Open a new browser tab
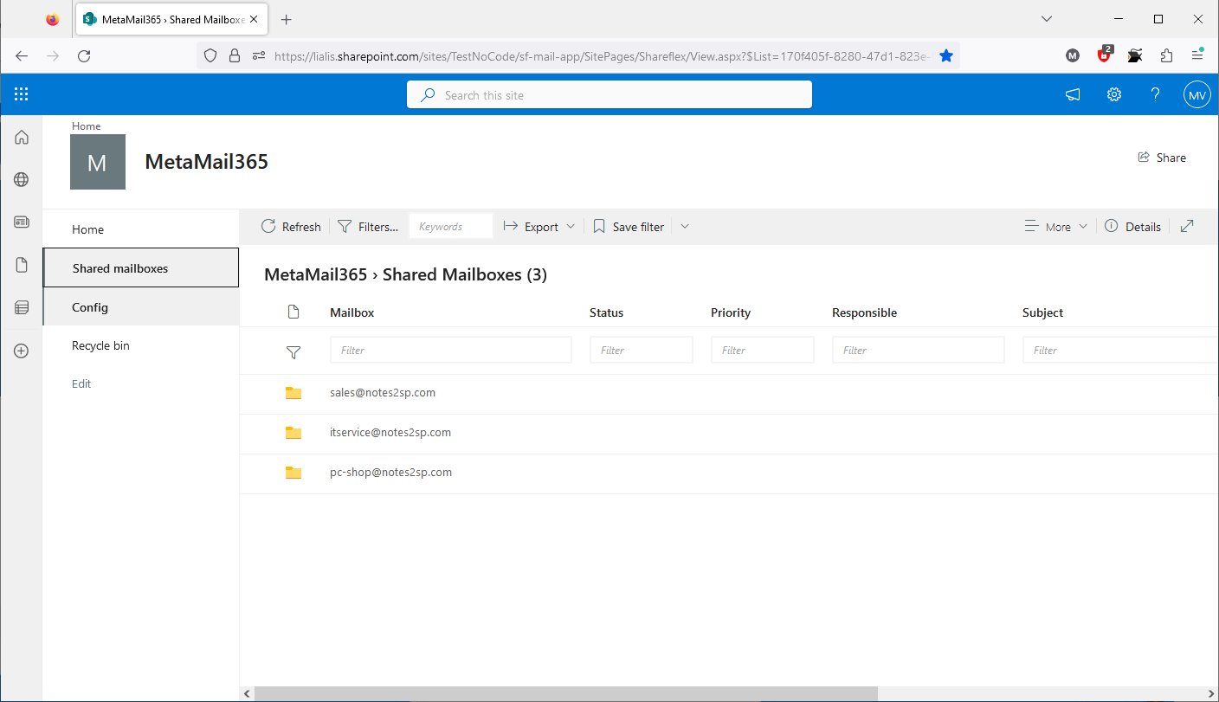Viewport: 1219px width, 702px height. point(287,19)
